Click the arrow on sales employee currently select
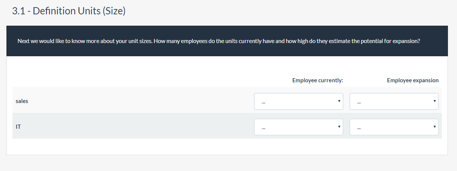Screen dimensions: 457x171 click(339, 101)
